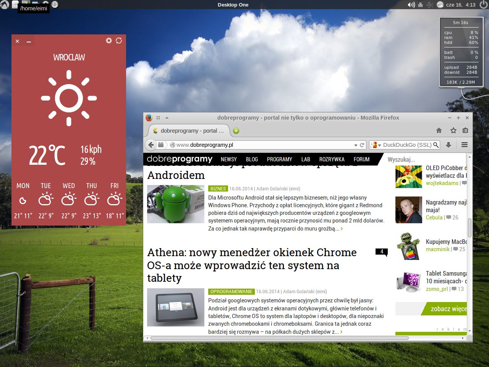The height and width of the screenshot is (367, 489).
Task: Open Firefox downloads arrow
Action: pyautogui.click(x=449, y=145)
